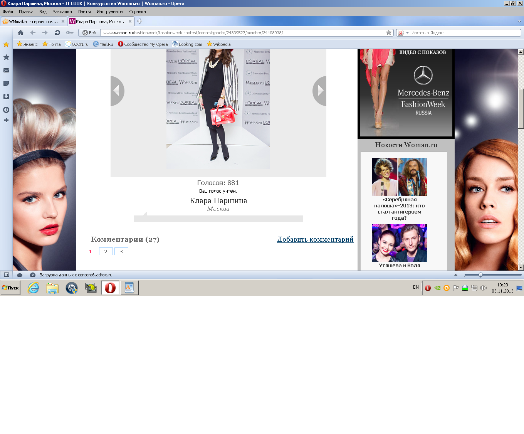Open the Почта bookmark
The width and height of the screenshot is (524, 434).
(52, 44)
